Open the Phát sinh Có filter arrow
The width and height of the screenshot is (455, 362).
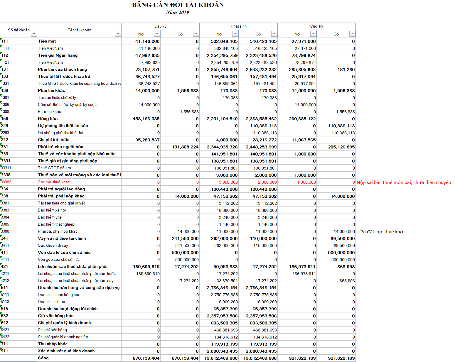pos(274,34)
